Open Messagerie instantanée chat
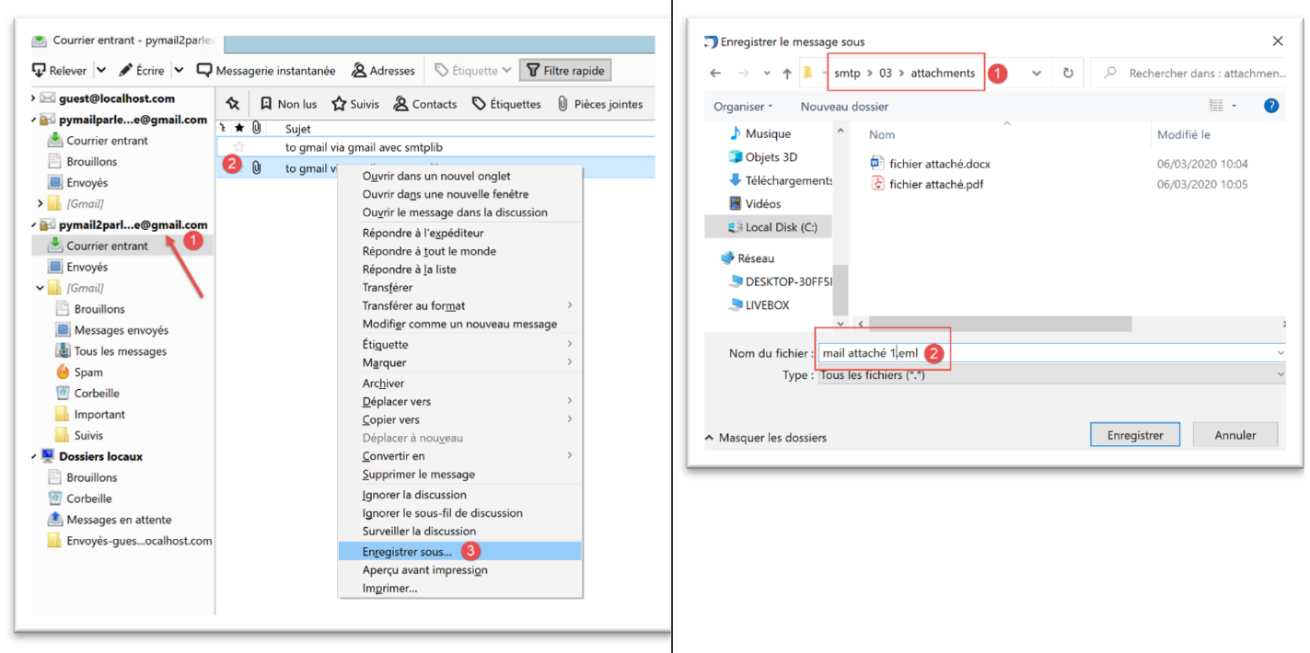1310x653 pixels. [266, 71]
